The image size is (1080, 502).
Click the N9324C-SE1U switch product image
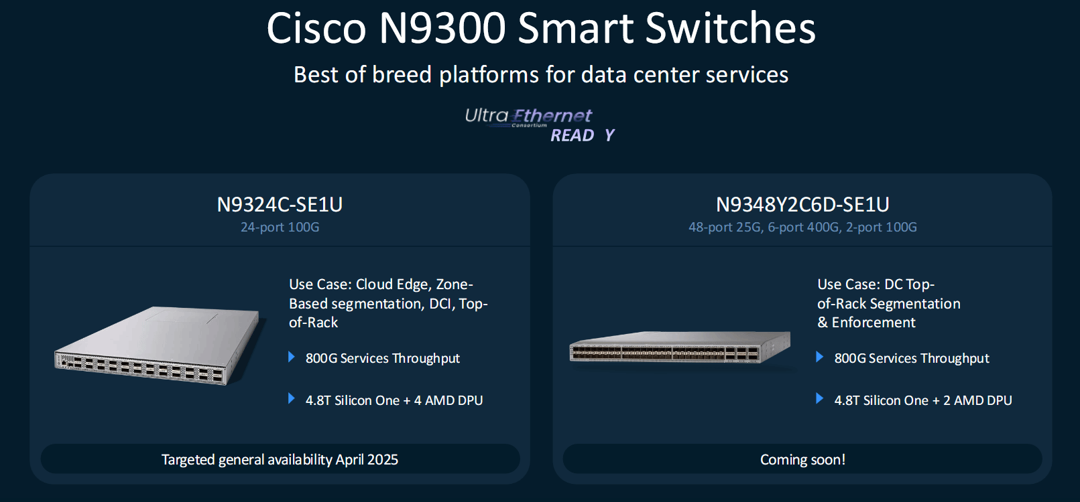158,345
